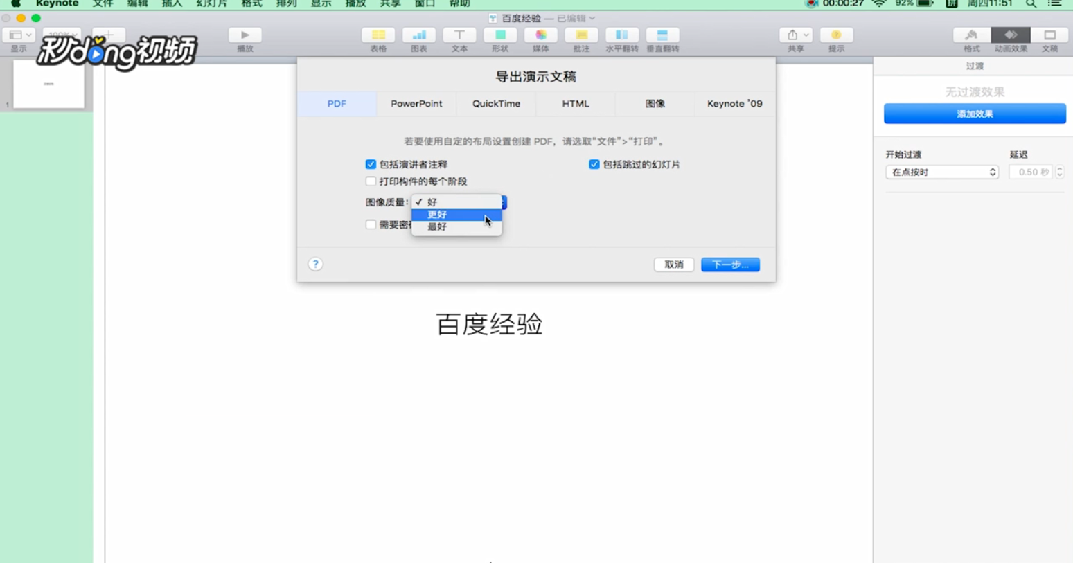Open the Shape toolbar icon

500,35
